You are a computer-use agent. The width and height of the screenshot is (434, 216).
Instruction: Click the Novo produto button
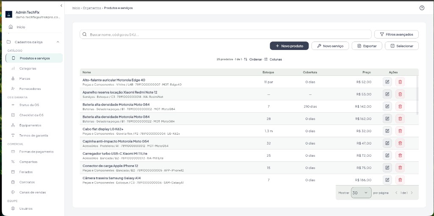[289, 46]
